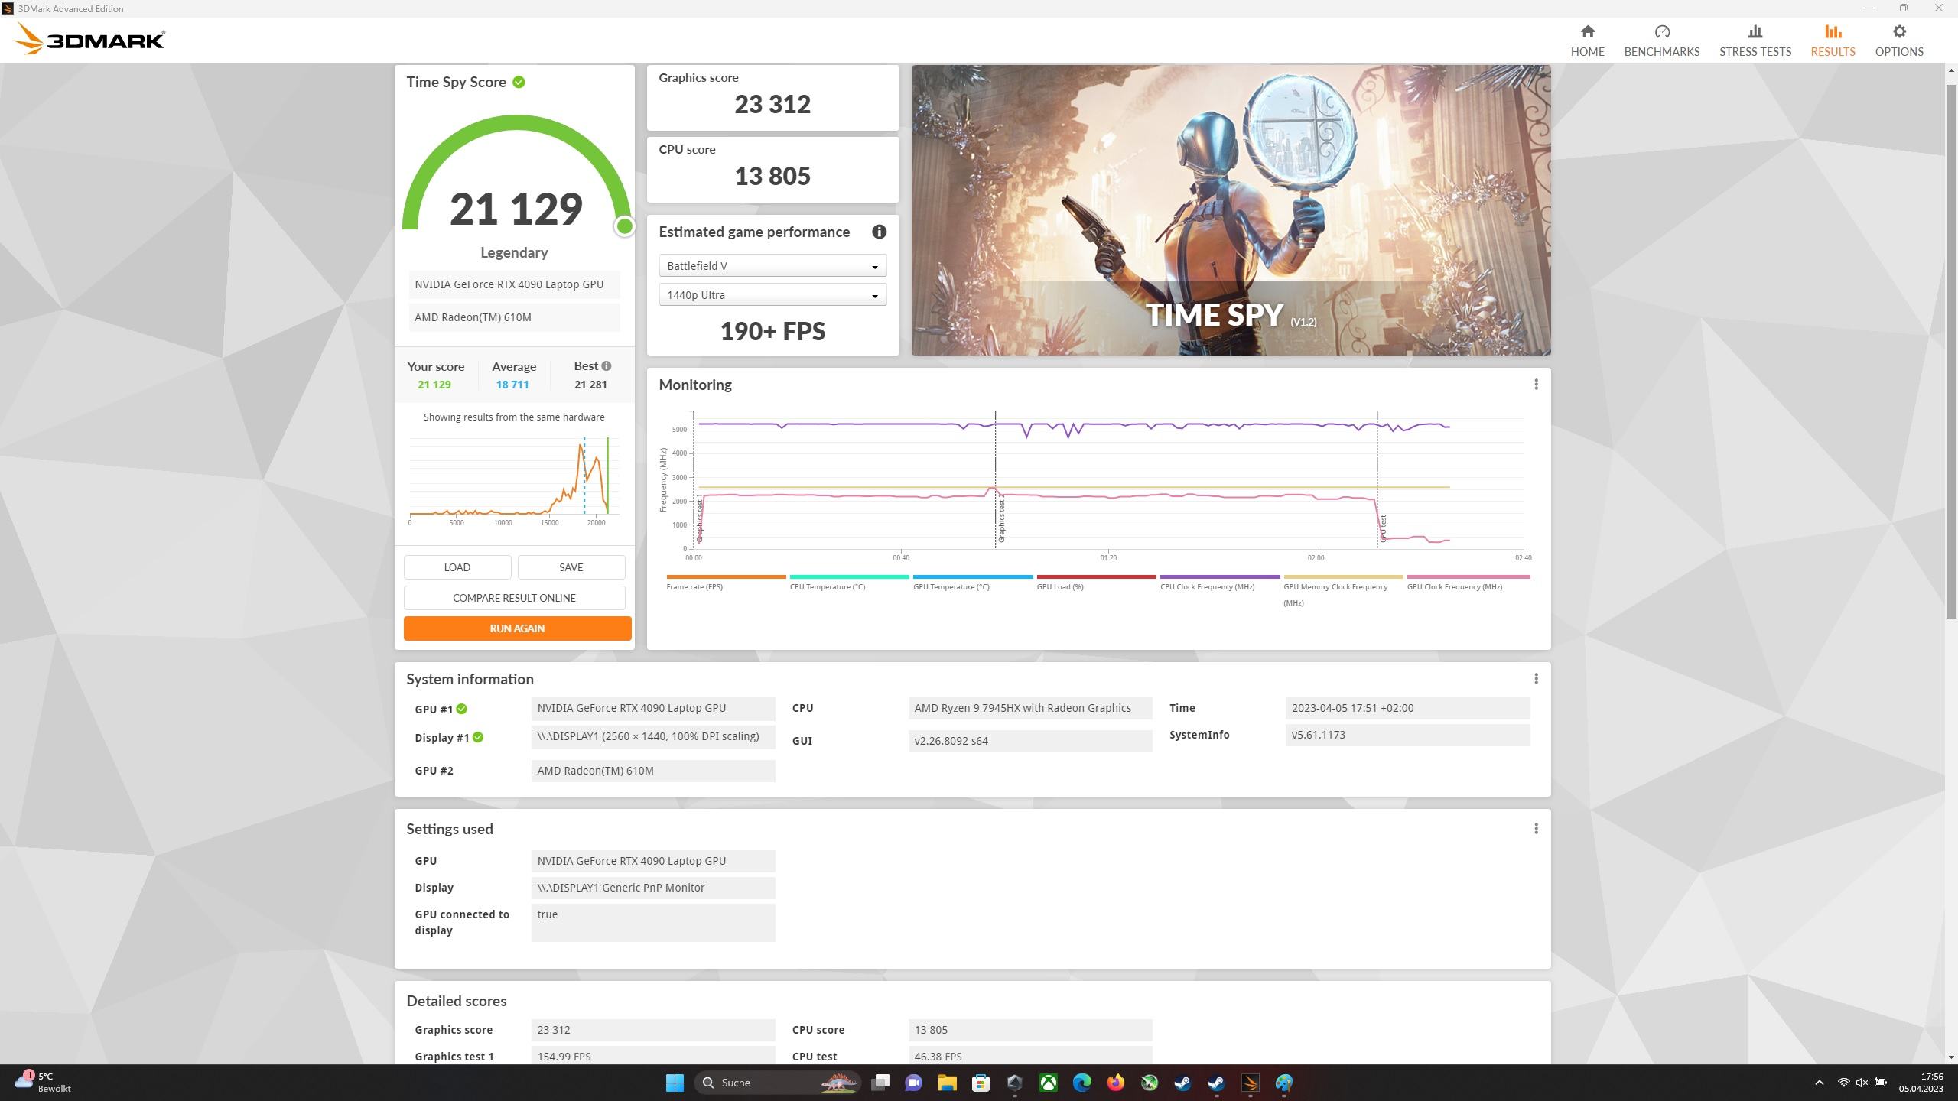Switch to the Results tab

click(1832, 41)
